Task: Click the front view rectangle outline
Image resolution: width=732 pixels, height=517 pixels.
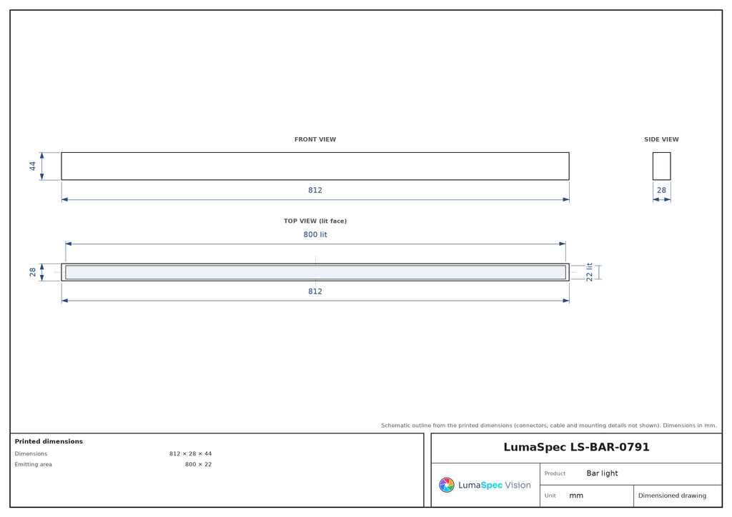Action: (315, 166)
